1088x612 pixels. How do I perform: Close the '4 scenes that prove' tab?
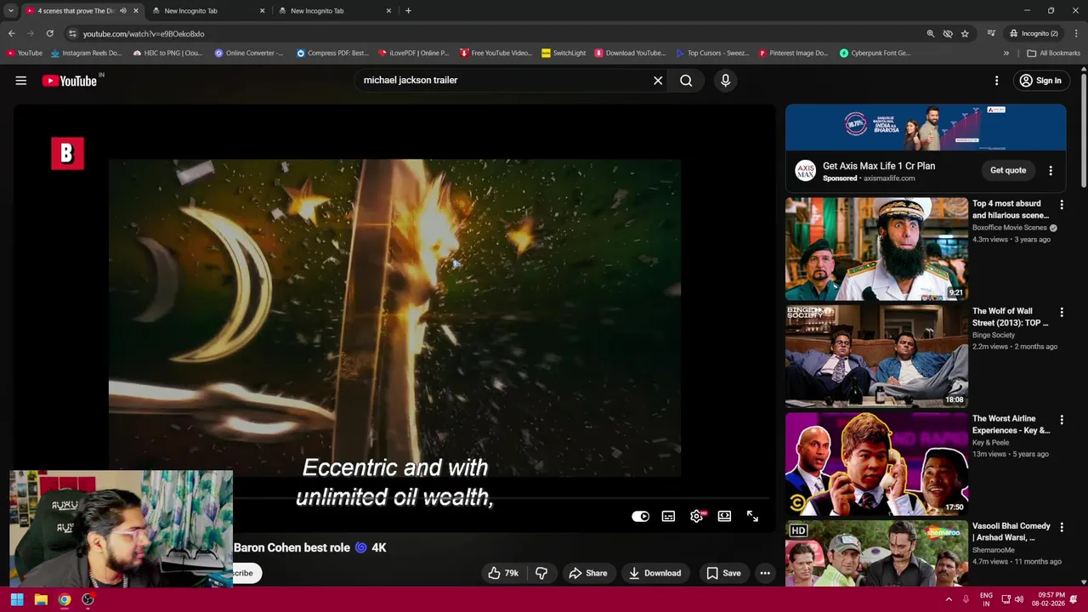pyautogui.click(x=136, y=11)
